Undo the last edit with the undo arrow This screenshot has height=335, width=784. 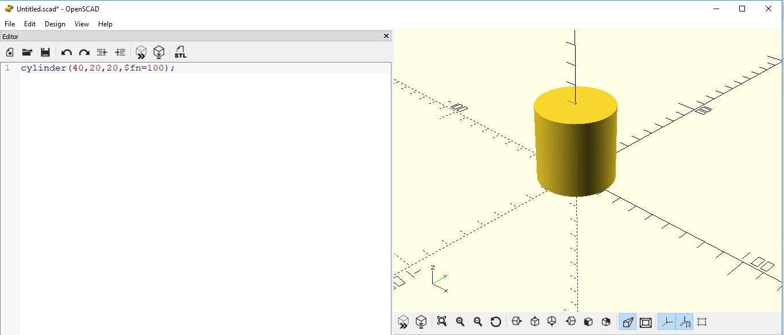(65, 52)
